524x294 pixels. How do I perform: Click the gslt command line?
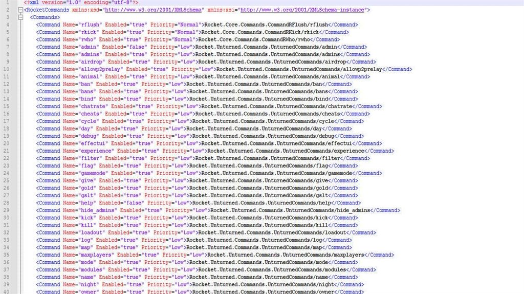pos(197,196)
